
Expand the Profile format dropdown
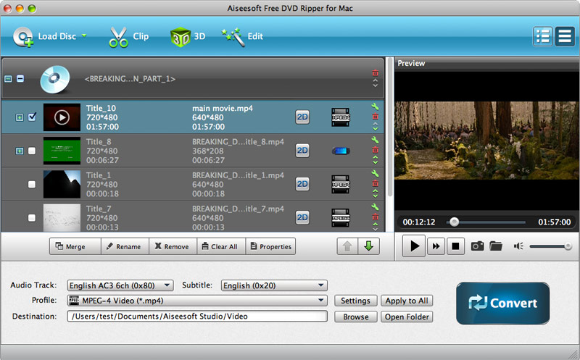click(x=197, y=301)
